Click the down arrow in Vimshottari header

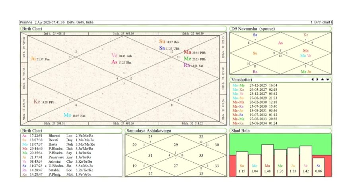coord(327,80)
